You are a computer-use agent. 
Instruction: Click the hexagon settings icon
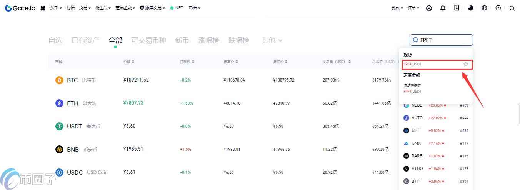point(498,8)
